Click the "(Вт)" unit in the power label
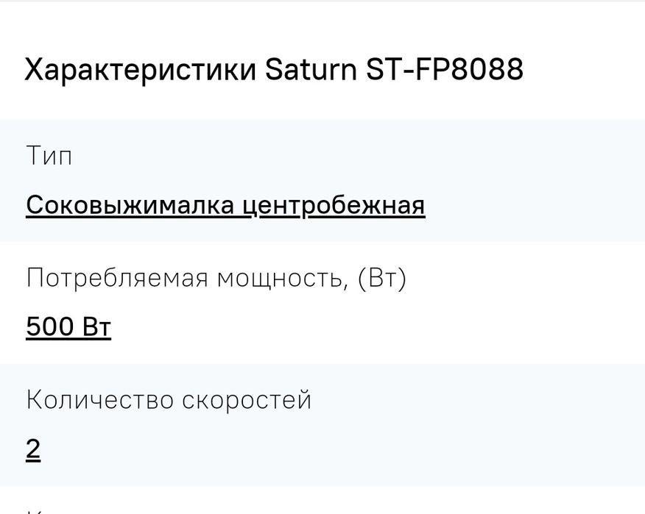 (x=381, y=279)
